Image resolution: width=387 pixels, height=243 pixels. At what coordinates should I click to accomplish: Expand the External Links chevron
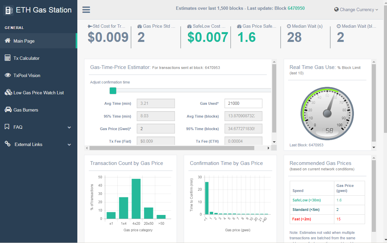click(x=69, y=145)
